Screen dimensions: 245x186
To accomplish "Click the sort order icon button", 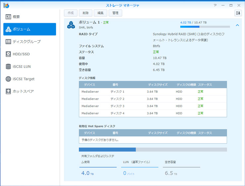I will (x=238, y=13).
